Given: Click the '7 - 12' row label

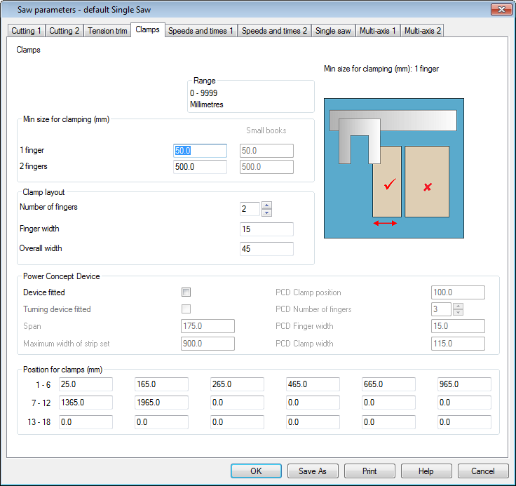Looking at the screenshot, I should pyautogui.click(x=41, y=403).
